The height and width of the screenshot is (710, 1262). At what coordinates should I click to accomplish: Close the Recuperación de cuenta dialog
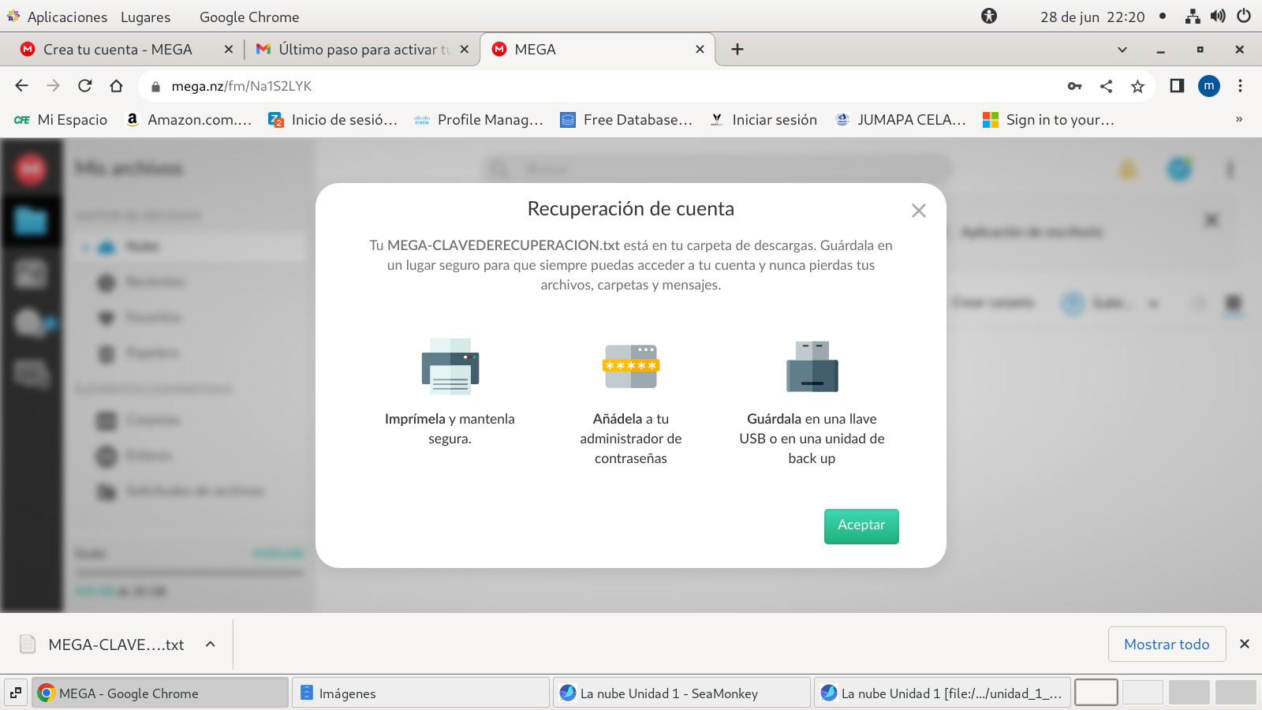click(918, 211)
